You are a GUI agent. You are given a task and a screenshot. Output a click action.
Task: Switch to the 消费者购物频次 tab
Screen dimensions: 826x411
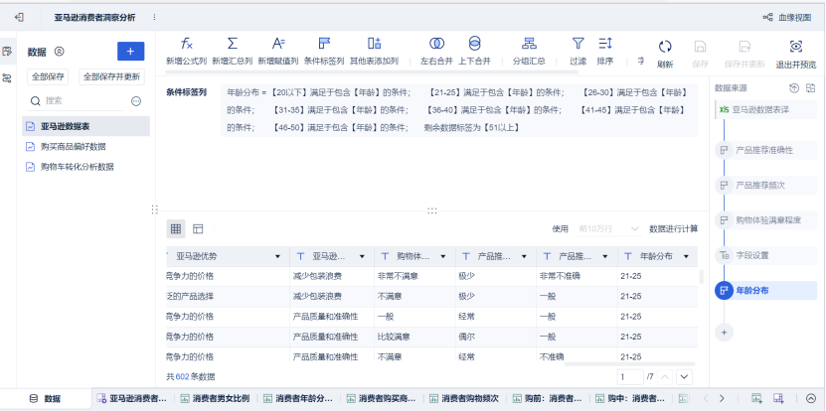click(x=465, y=398)
